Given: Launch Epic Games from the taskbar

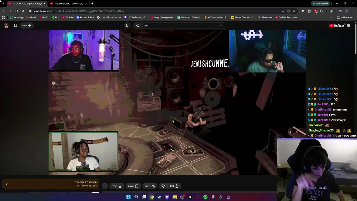Looking at the screenshot, I should (213, 197).
